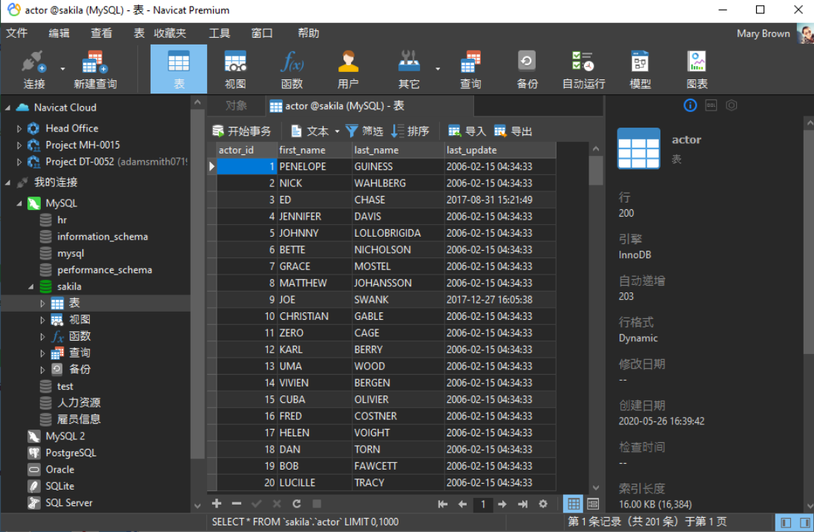Click the first_name column header
This screenshot has height=532, width=814.
pos(315,150)
